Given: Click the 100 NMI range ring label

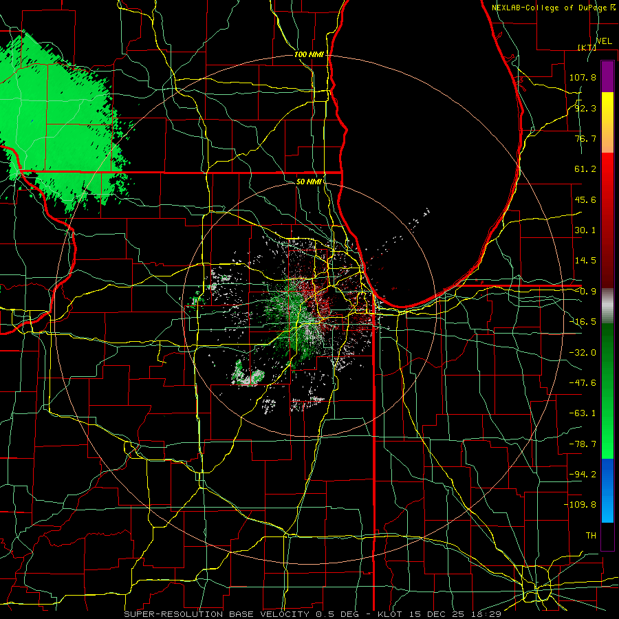Looking at the screenshot, I should coord(309,54).
